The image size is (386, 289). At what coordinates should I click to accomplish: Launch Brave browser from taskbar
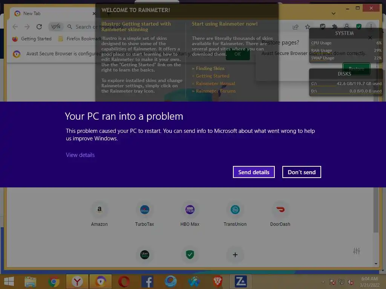(218, 281)
